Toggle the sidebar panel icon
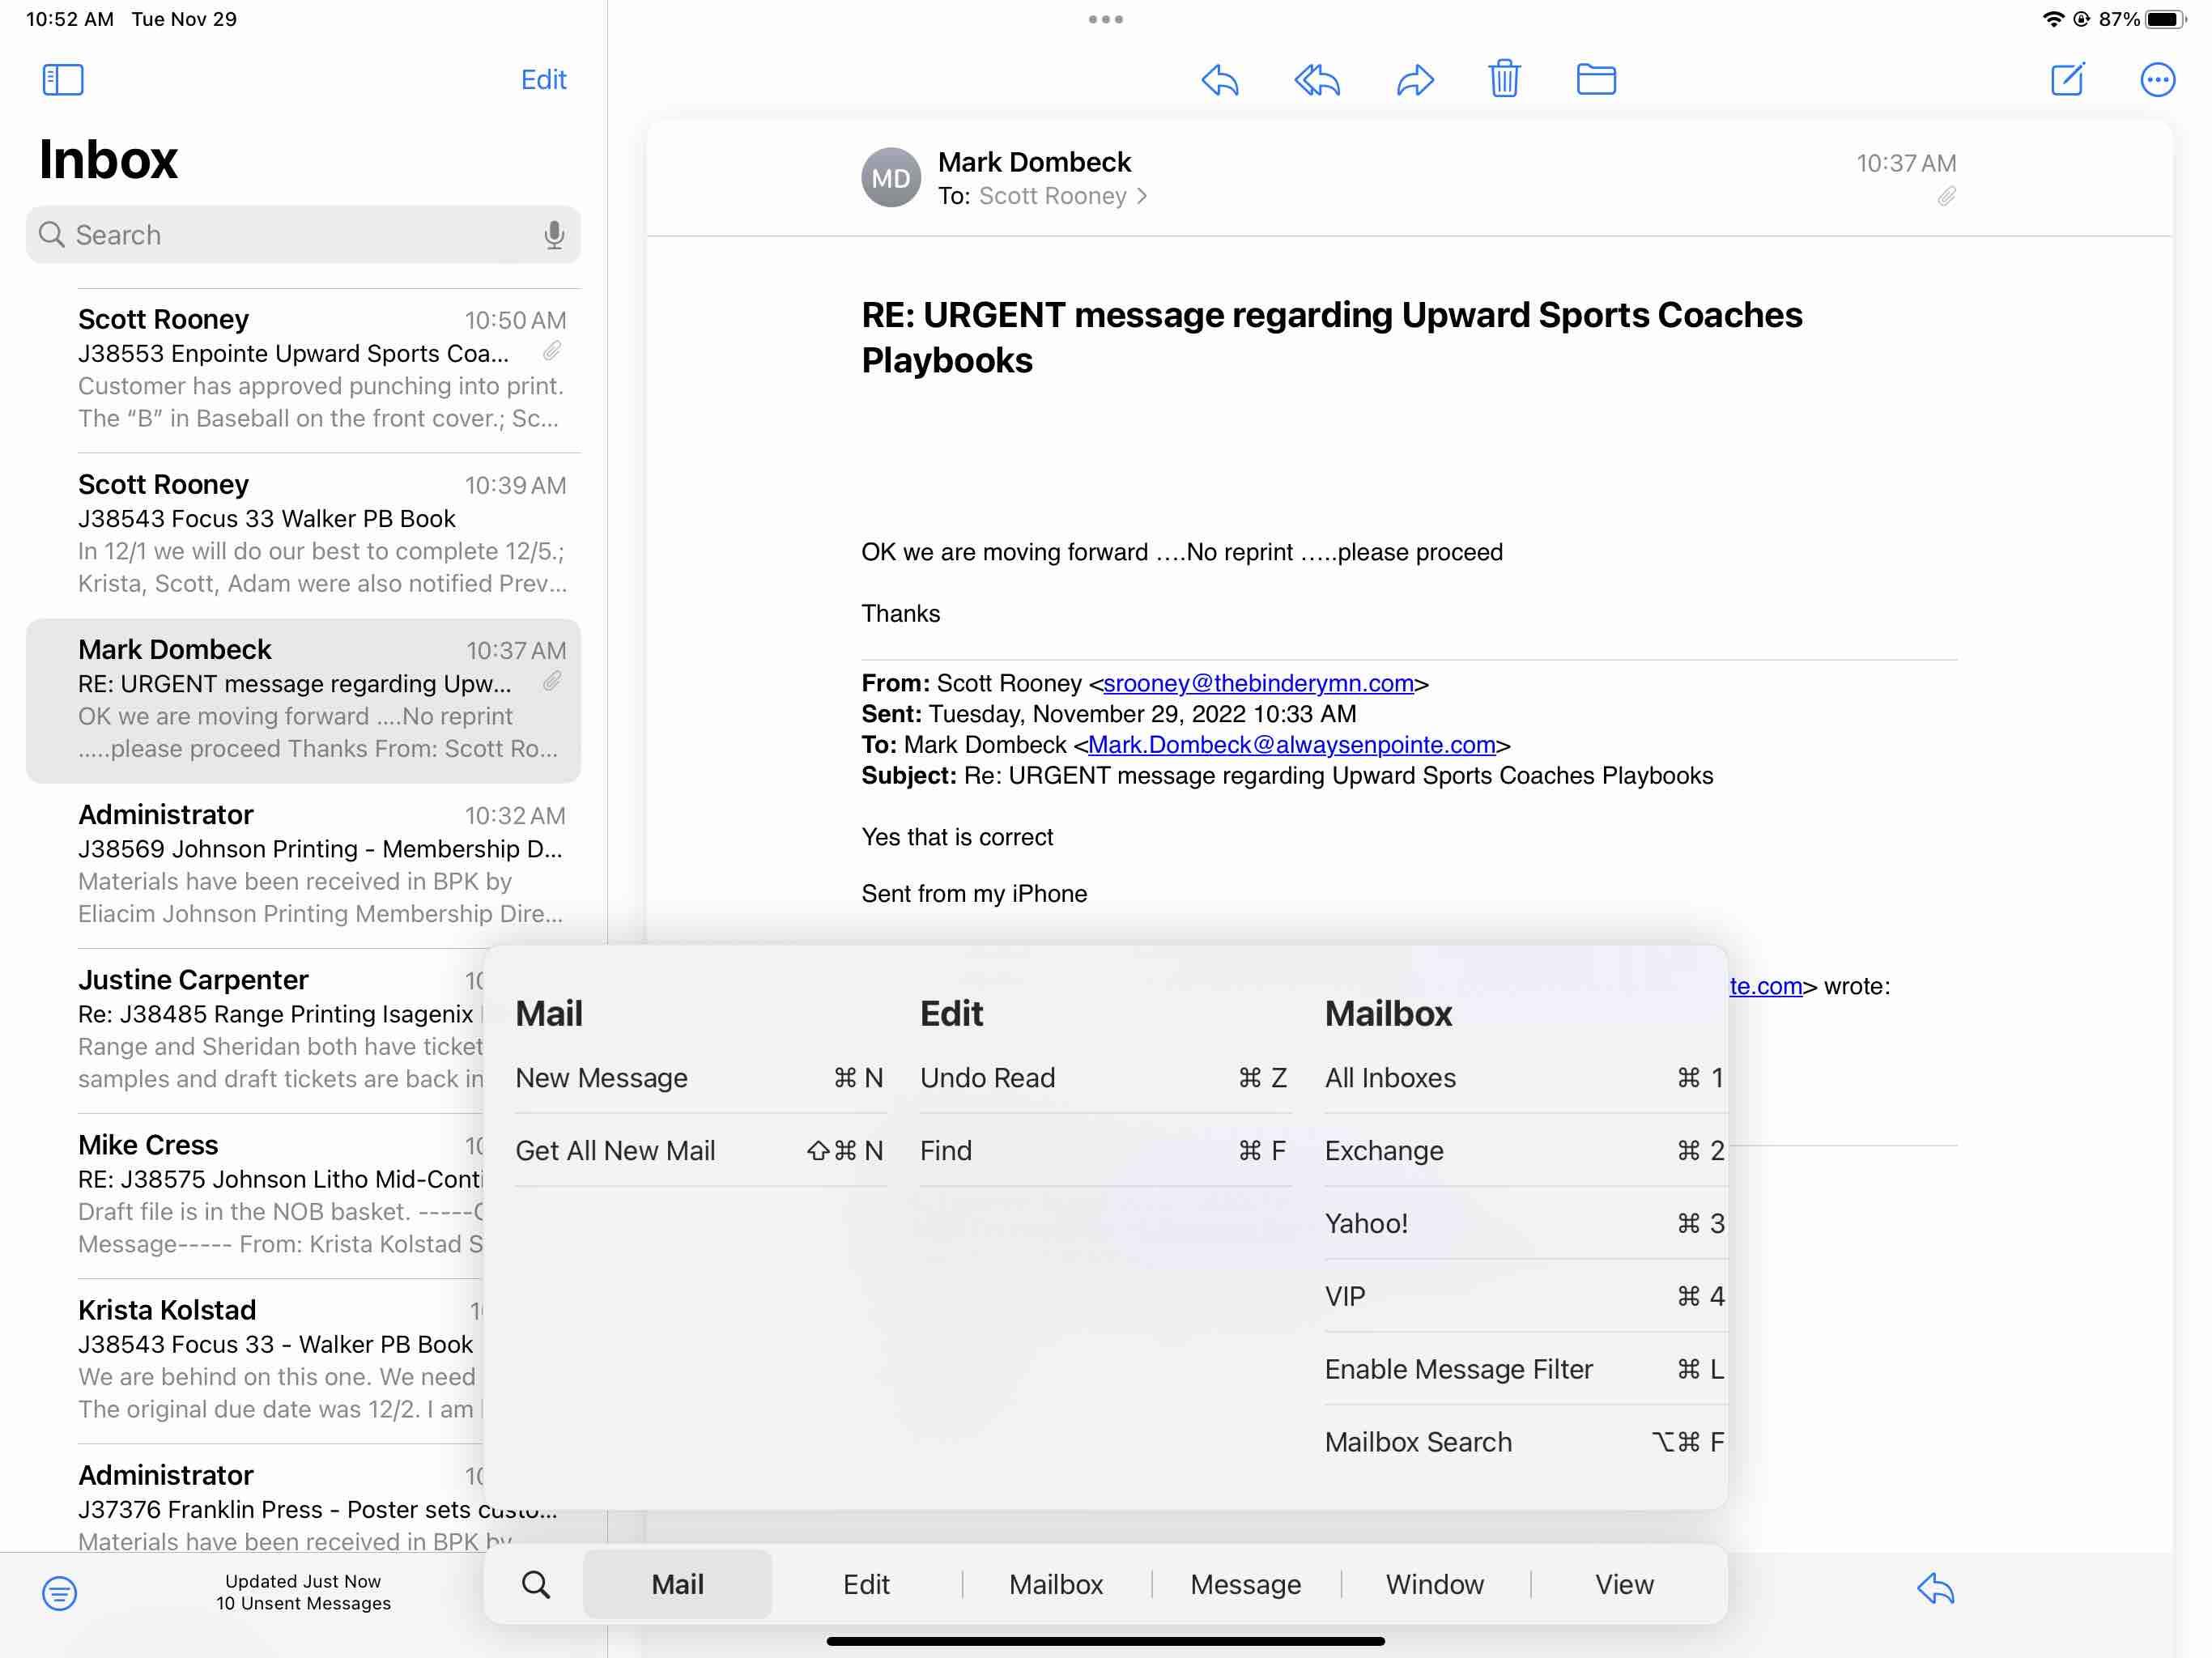Image resolution: width=2212 pixels, height=1658 pixels. 63,79
